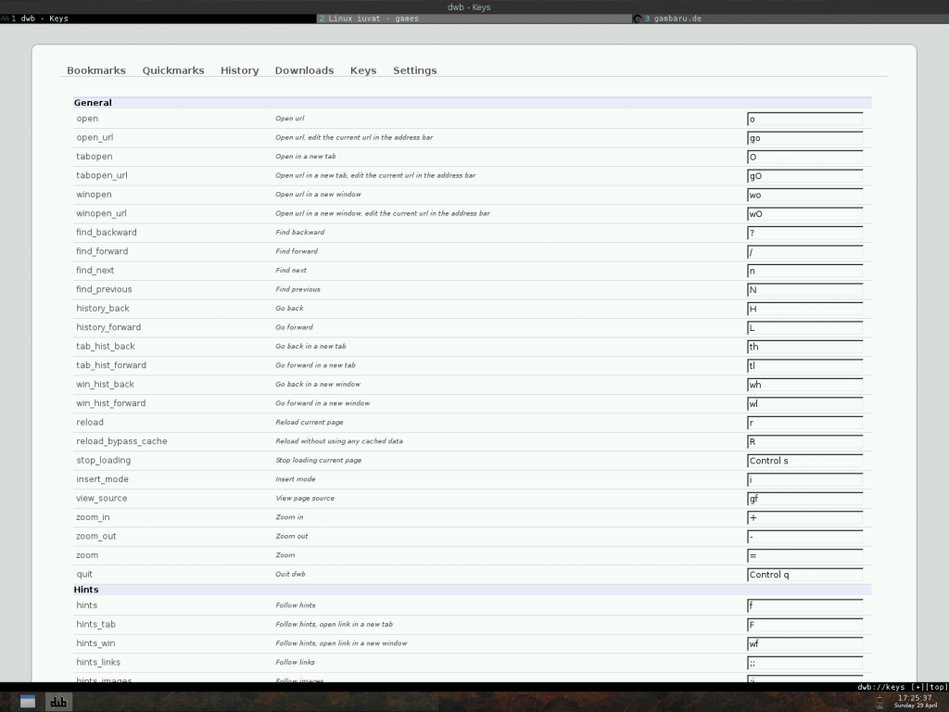Click the shortcut field for tabopen
This screenshot has width=949, height=712.
804,157
